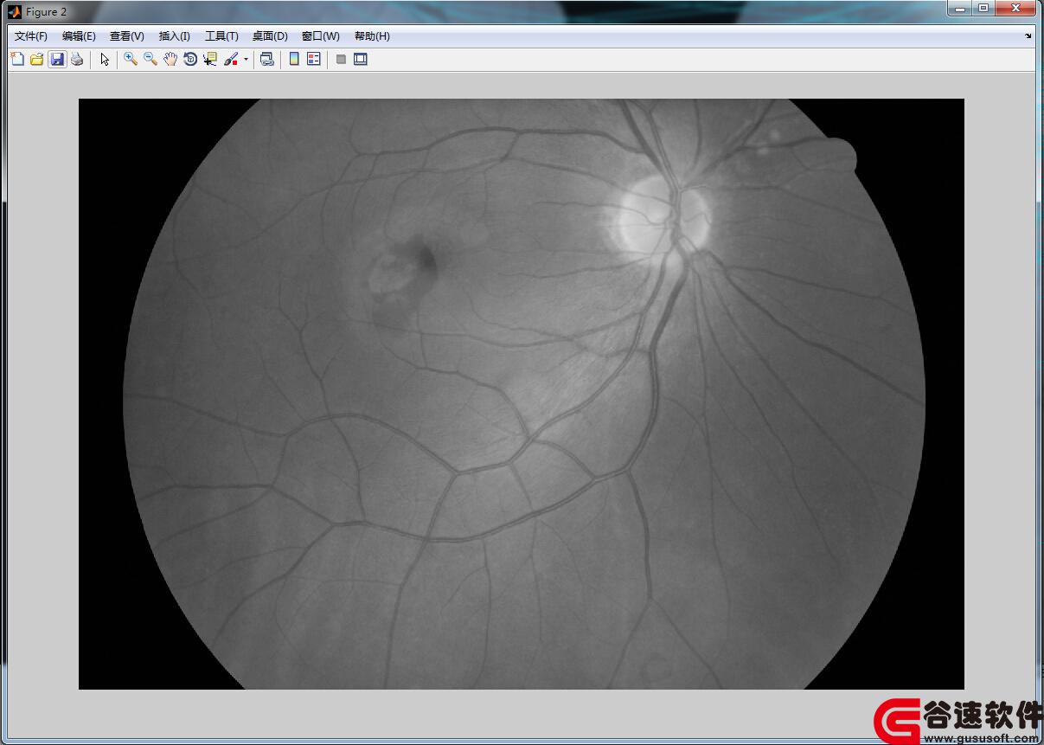Open the 编辑(E) menu
This screenshot has height=745, width=1044.
point(79,36)
